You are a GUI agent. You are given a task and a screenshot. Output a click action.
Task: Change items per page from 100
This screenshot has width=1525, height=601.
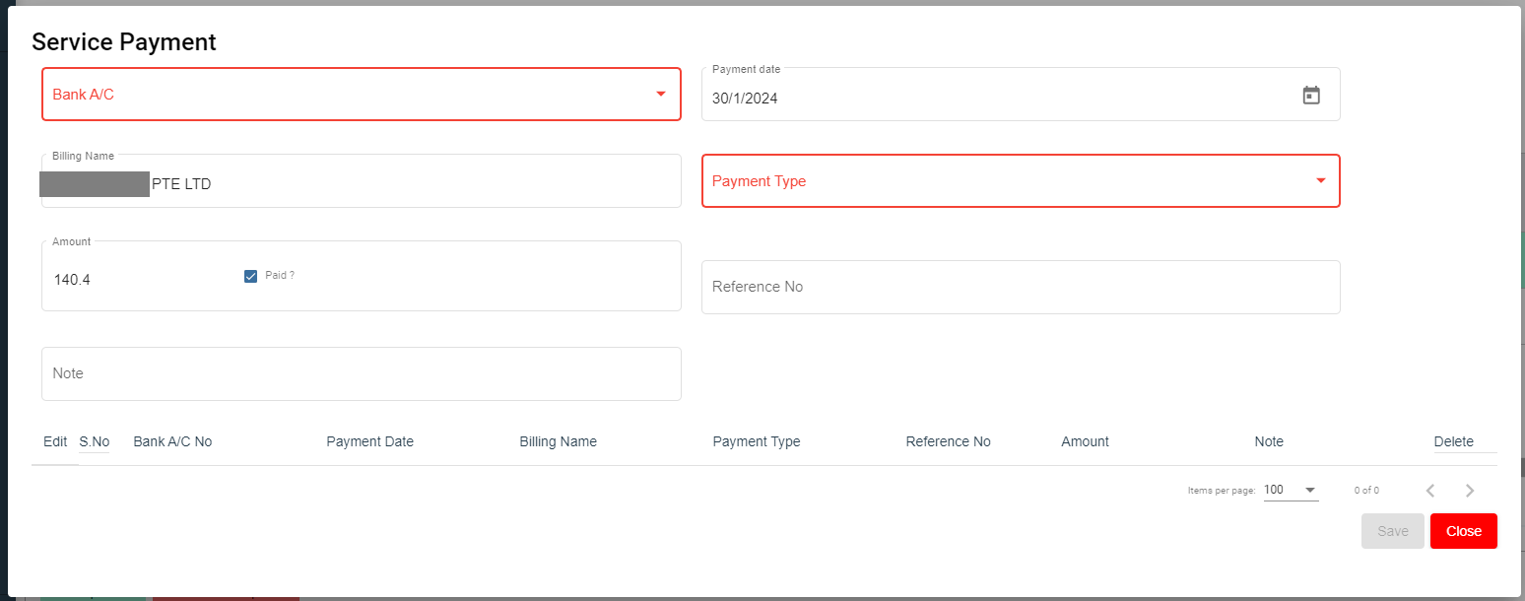click(1290, 491)
